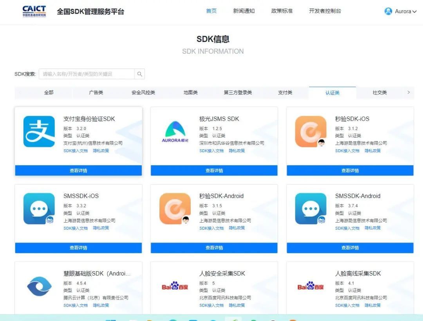The width and height of the screenshot is (423, 321).
Task: Open the 政策标准 navigation item
Action: tap(282, 11)
